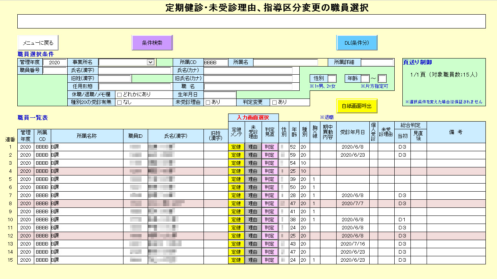Check the 判定変更 あり checkbox

coord(274,102)
